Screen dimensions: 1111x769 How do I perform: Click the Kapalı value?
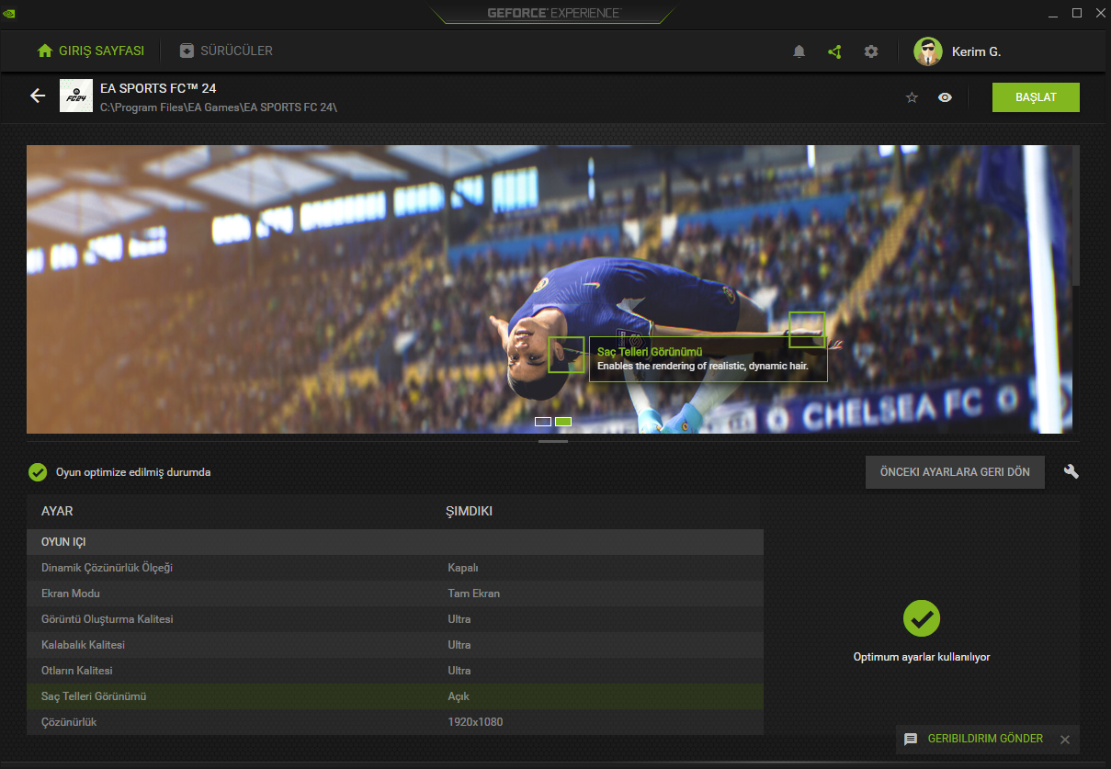pos(463,568)
